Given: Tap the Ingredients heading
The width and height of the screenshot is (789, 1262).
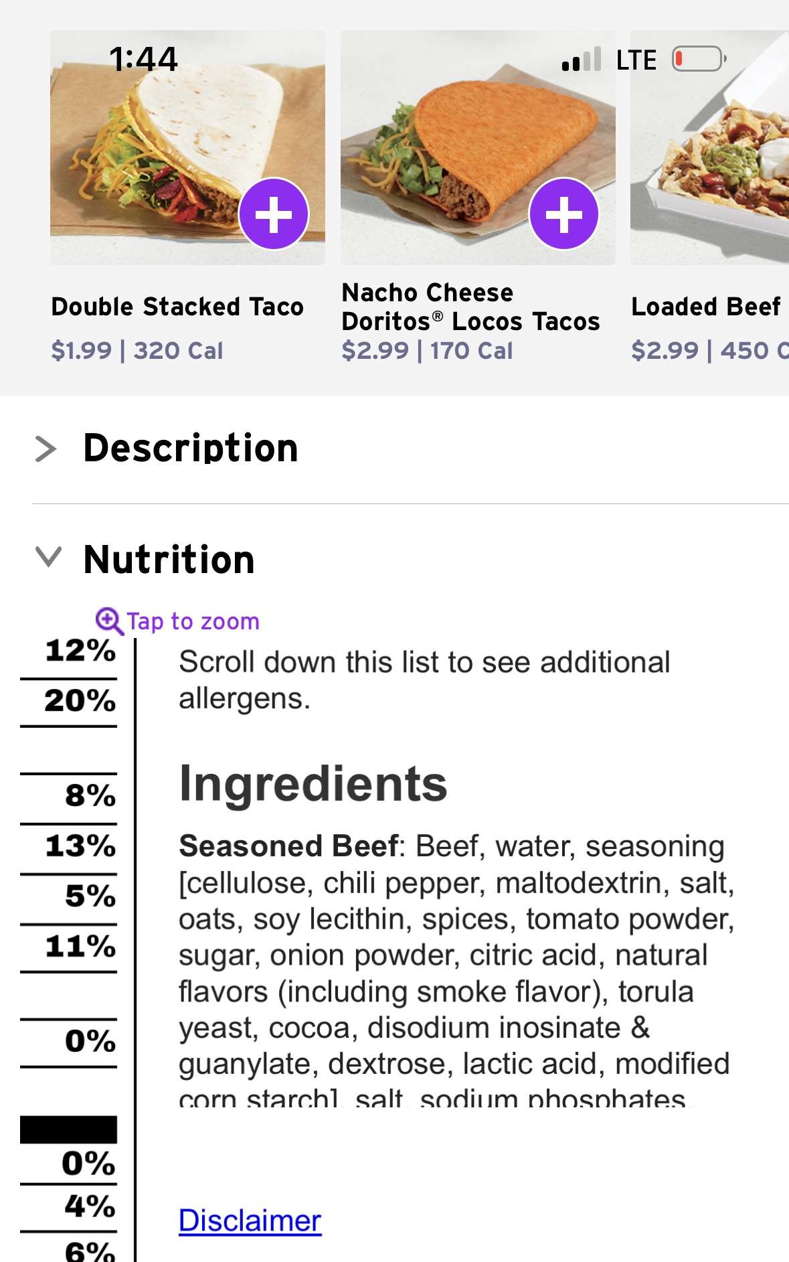Looking at the screenshot, I should 313,783.
